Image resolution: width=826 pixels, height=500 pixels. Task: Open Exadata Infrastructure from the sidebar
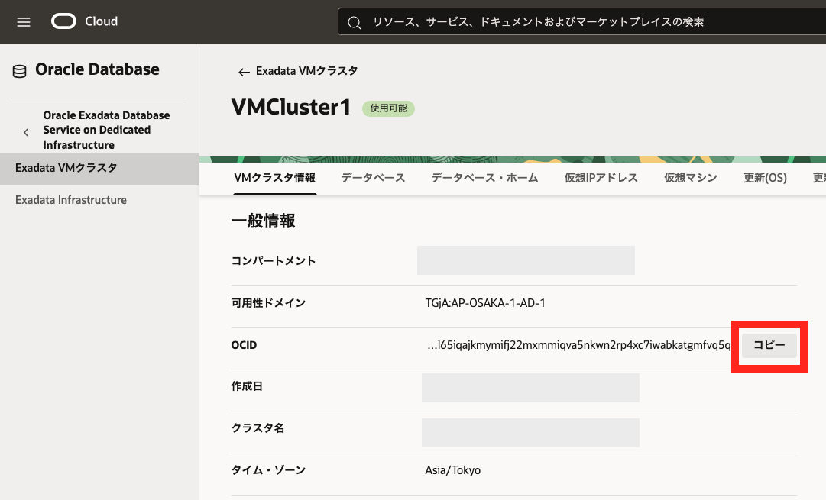71,200
